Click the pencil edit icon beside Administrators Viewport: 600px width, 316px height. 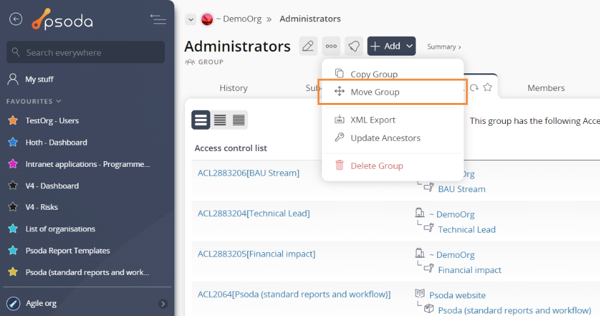(308, 46)
